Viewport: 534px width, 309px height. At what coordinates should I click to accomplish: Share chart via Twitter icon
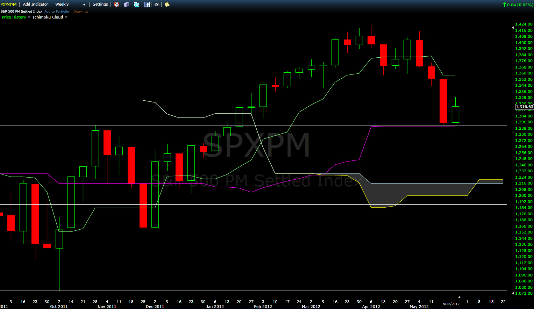pos(137,5)
